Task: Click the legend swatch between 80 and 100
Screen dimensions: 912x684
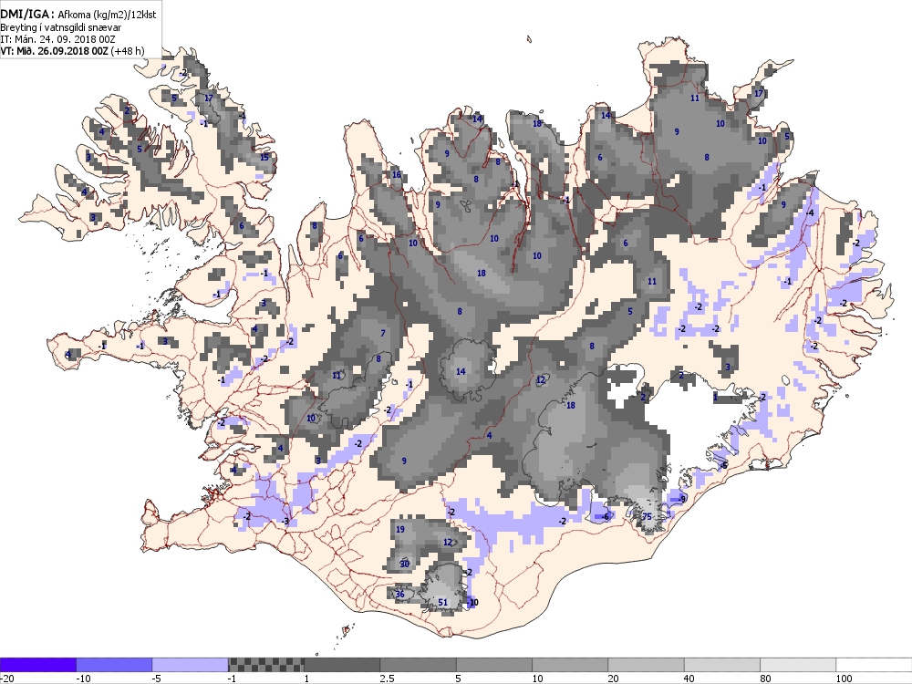Action: 798,664
